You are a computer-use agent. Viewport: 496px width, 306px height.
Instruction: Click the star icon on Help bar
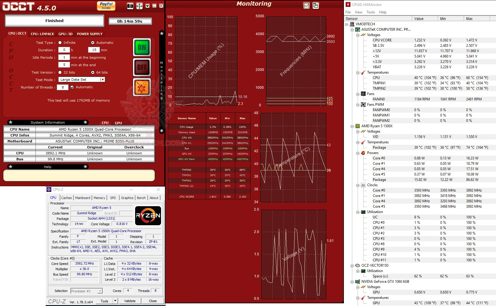10,167
